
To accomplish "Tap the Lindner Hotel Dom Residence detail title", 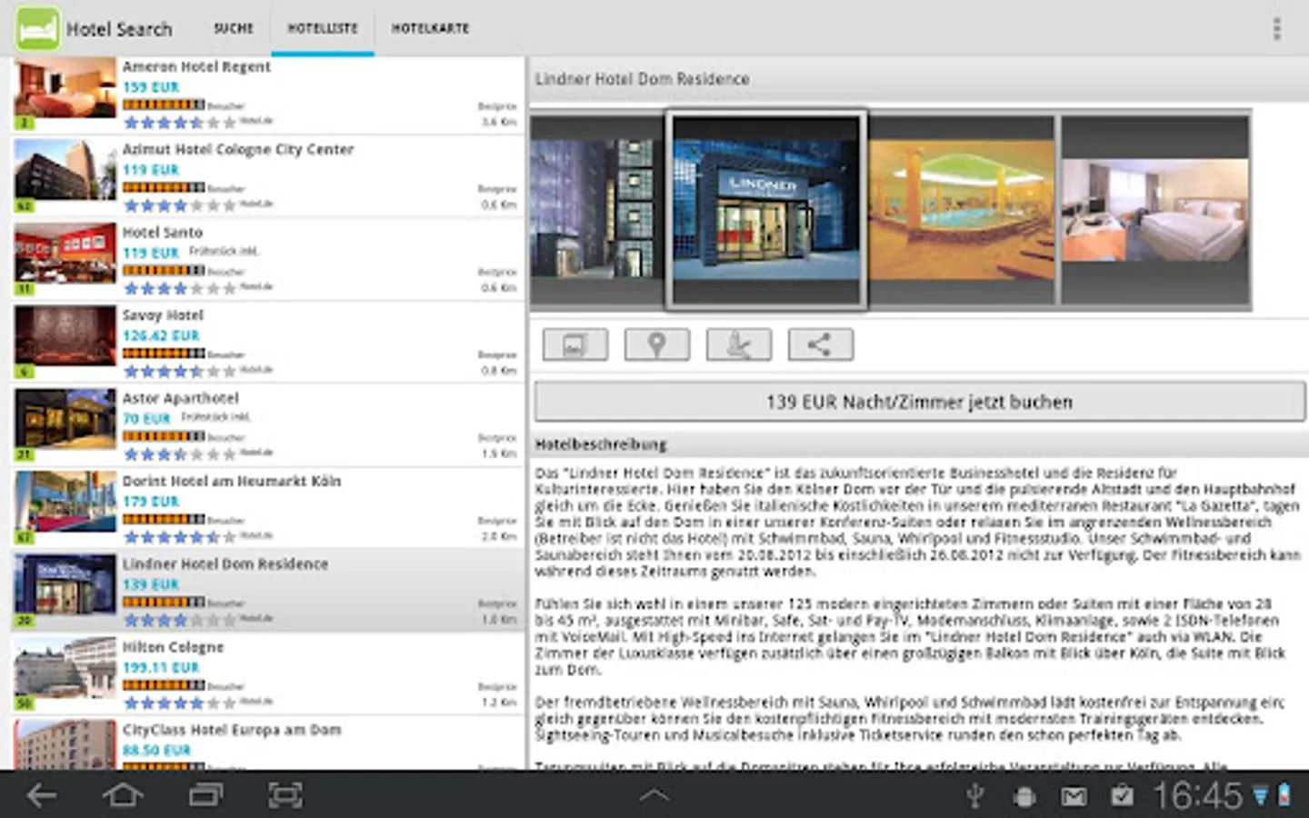I will pyautogui.click(x=642, y=79).
